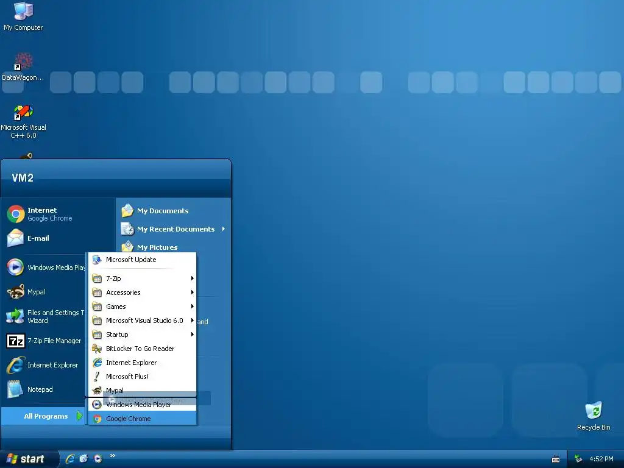Expand the 7-Zip program folder
The height and width of the screenshot is (468, 624).
coord(143,278)
